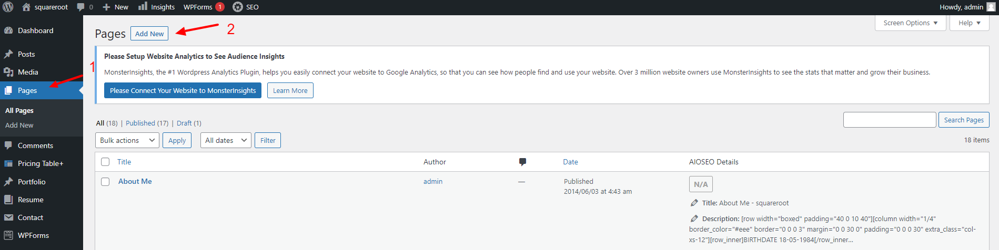Select Add New in the Pages submenu

pyautogui.click(x=19, y=125)
